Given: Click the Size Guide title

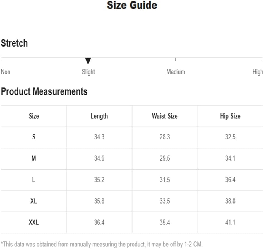Looking at the screenshot, I should click(132, 5).
